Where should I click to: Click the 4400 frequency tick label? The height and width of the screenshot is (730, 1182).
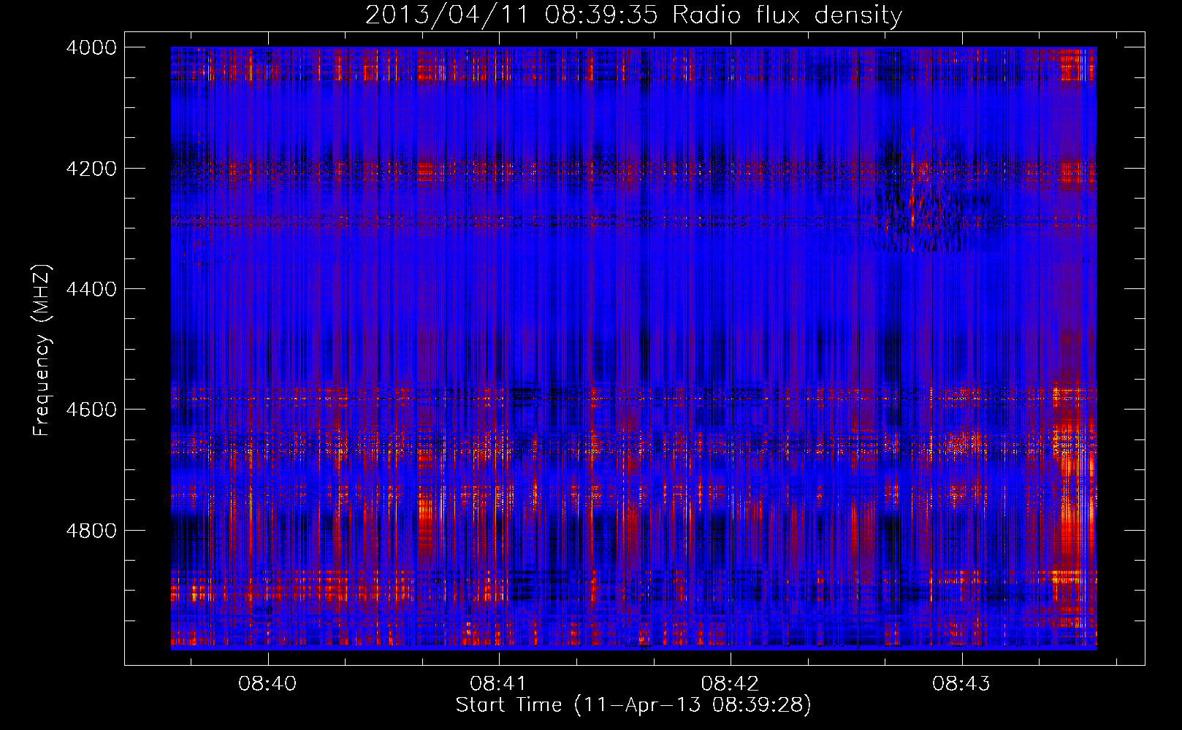(x=91, y=289)
